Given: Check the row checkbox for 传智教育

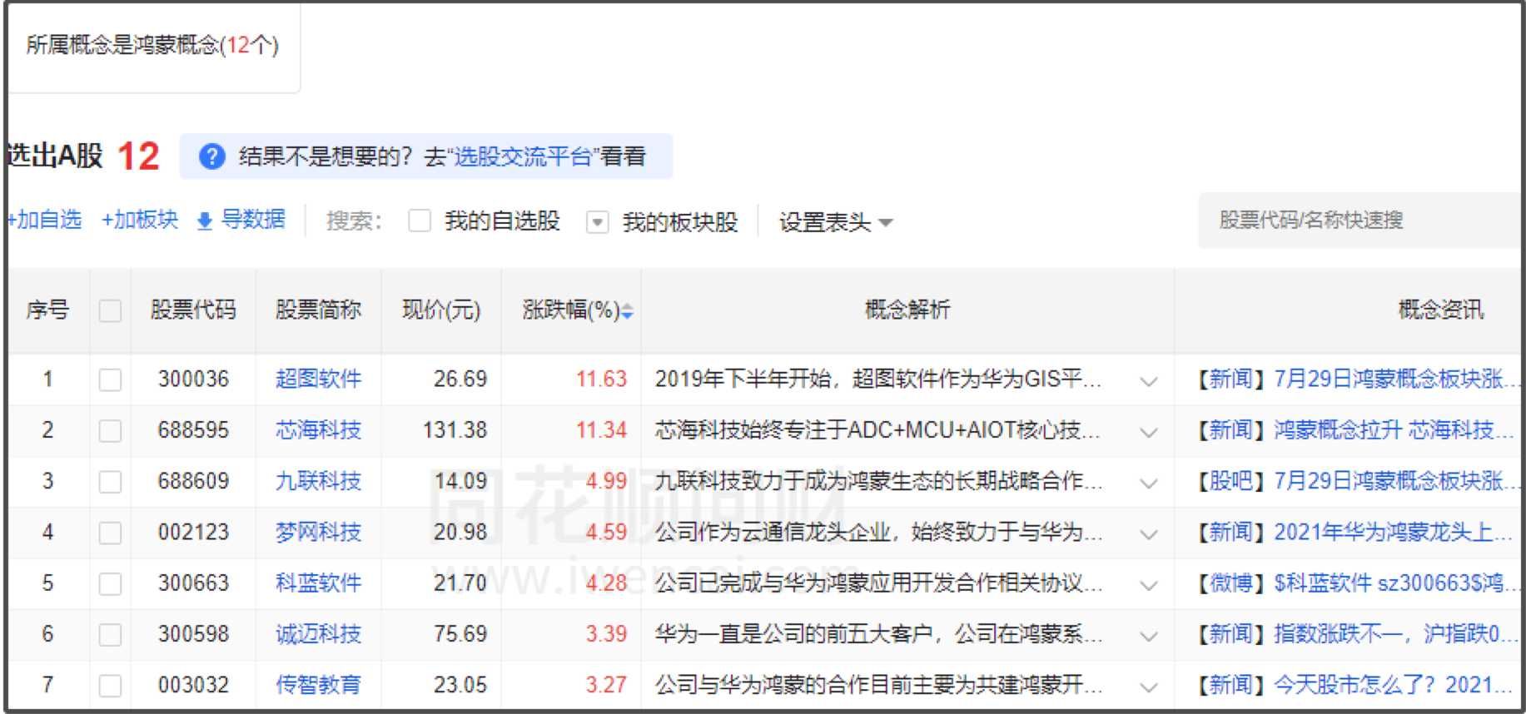Looking at the screenshot, I should tap(110, 685).
